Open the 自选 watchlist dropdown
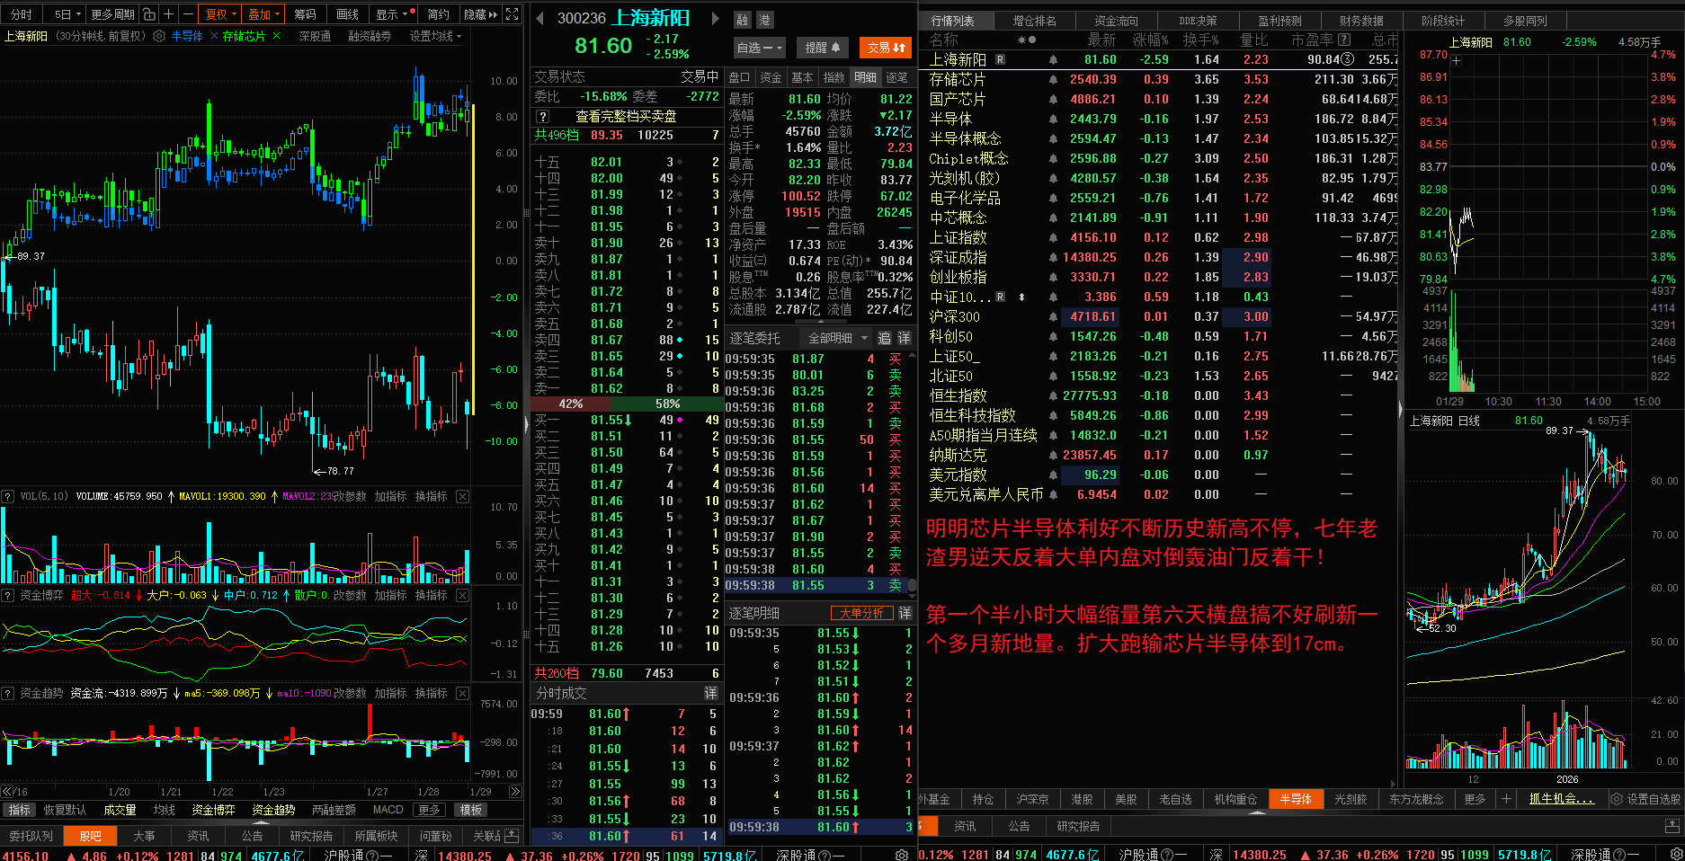This screenshot has width=1685, height=861. point(761,48)
